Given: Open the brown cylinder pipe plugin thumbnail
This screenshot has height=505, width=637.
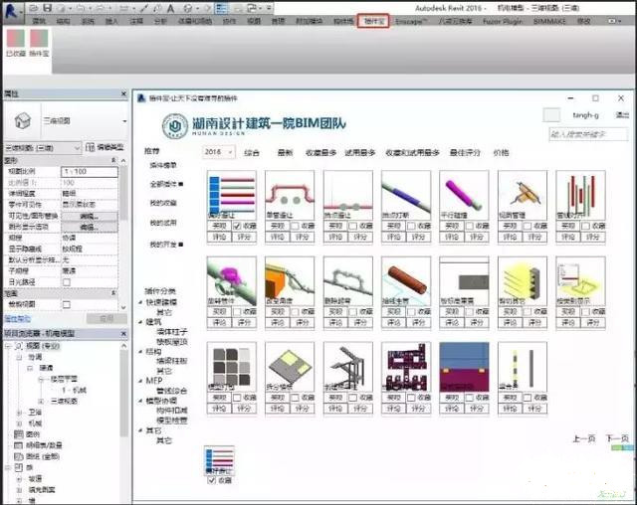Looking at the screenshot, I should [x=406, y=281].
